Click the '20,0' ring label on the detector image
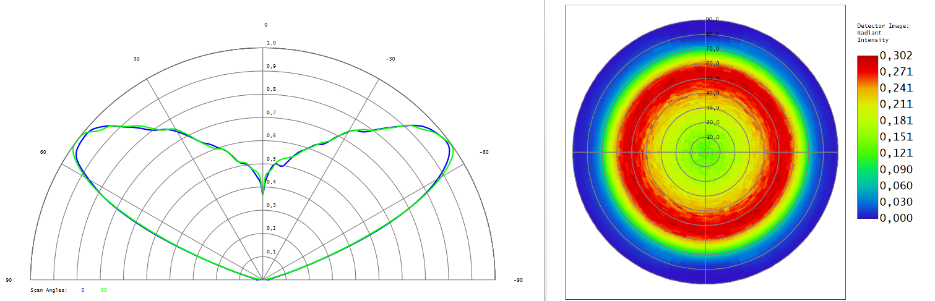The height and width of the screenshot is (301, 935). click(x=713, y=122)
